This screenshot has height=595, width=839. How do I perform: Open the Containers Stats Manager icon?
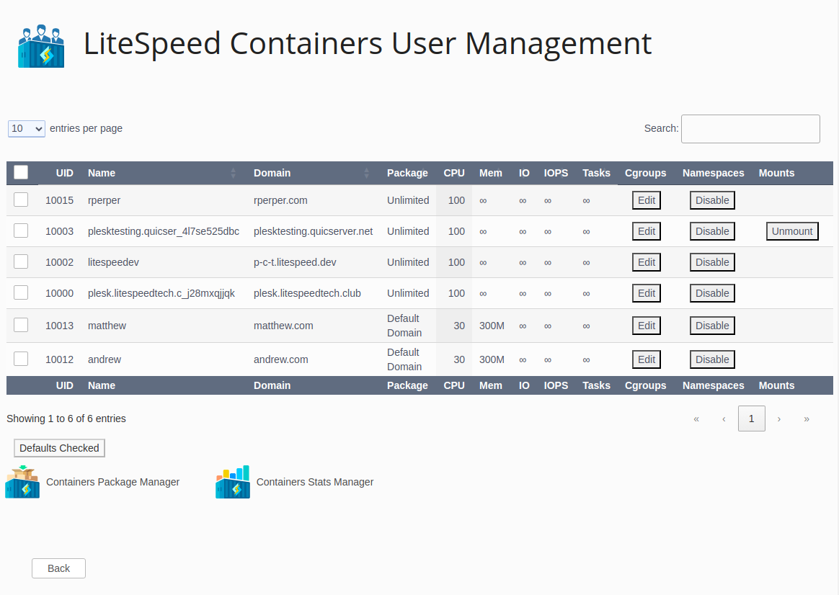[232, 481]
